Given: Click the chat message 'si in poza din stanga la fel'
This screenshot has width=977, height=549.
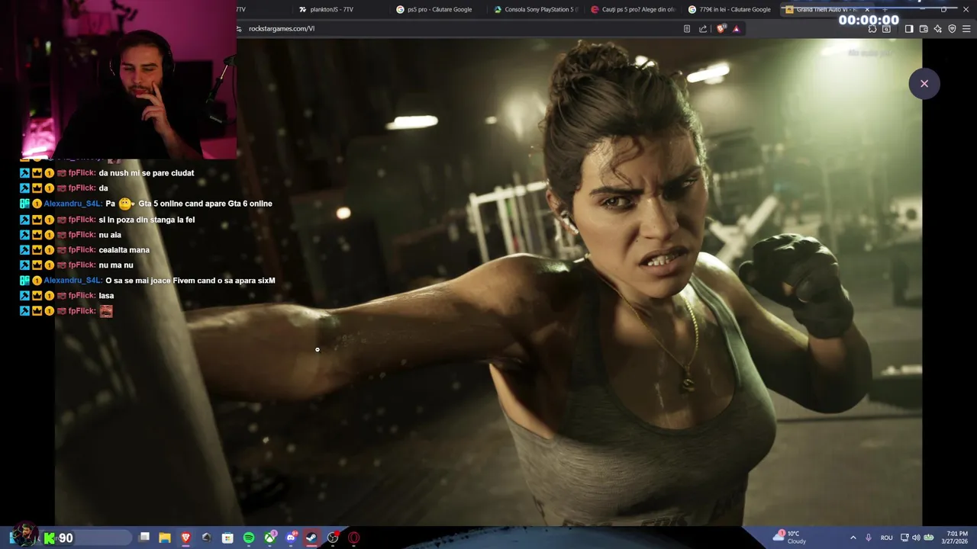Looking at the screenshot, I should 147,220.
